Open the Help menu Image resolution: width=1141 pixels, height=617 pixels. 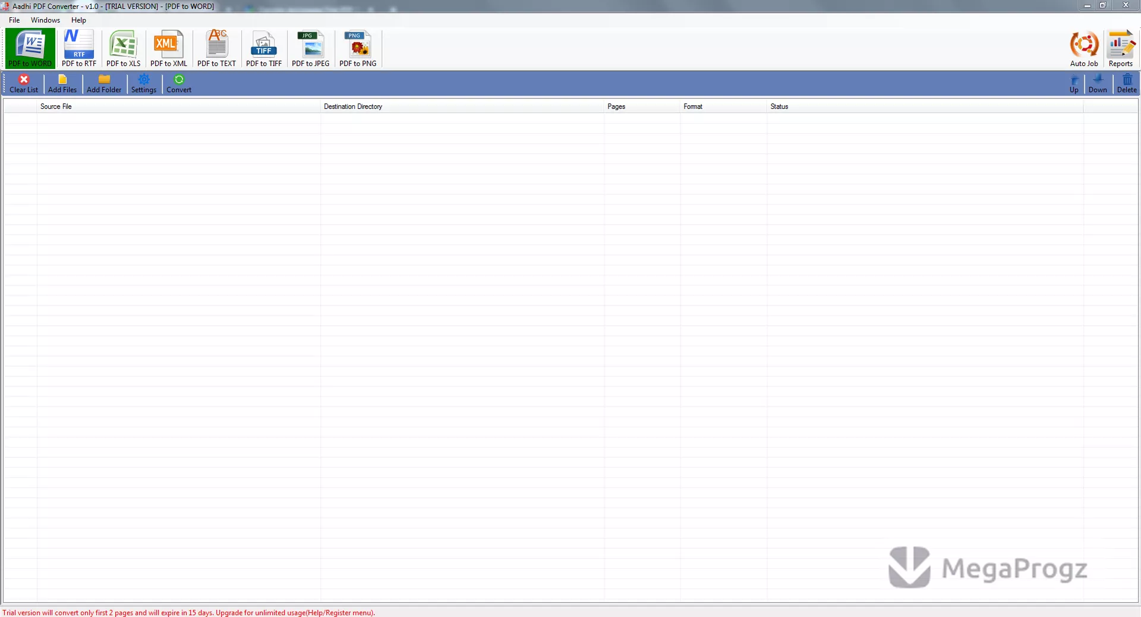tap(78, 20)
